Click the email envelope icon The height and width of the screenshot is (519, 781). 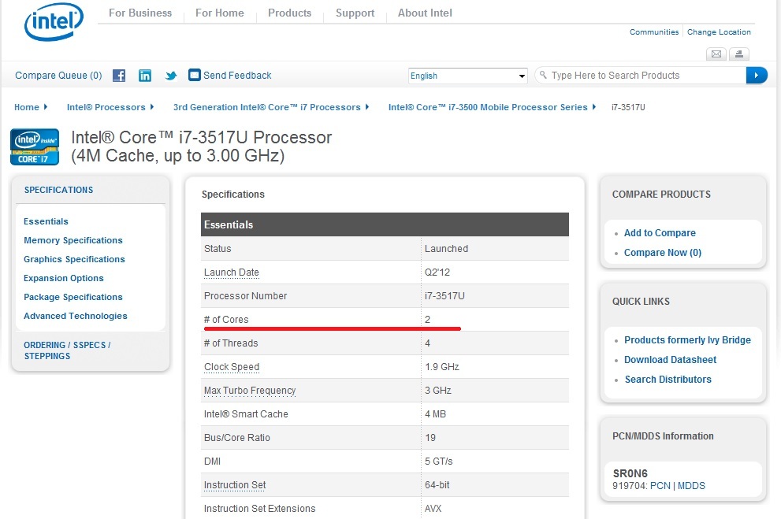coord(716,54)
